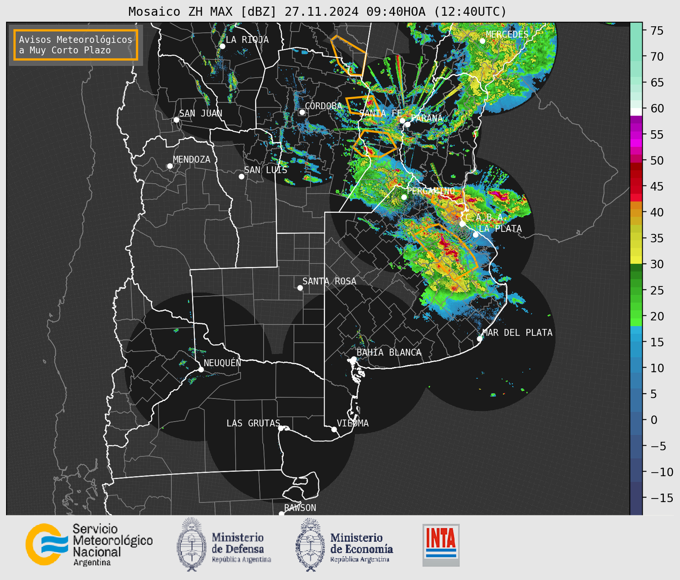Click the INTA logo

pyautogui.click(x=441, y=545)
